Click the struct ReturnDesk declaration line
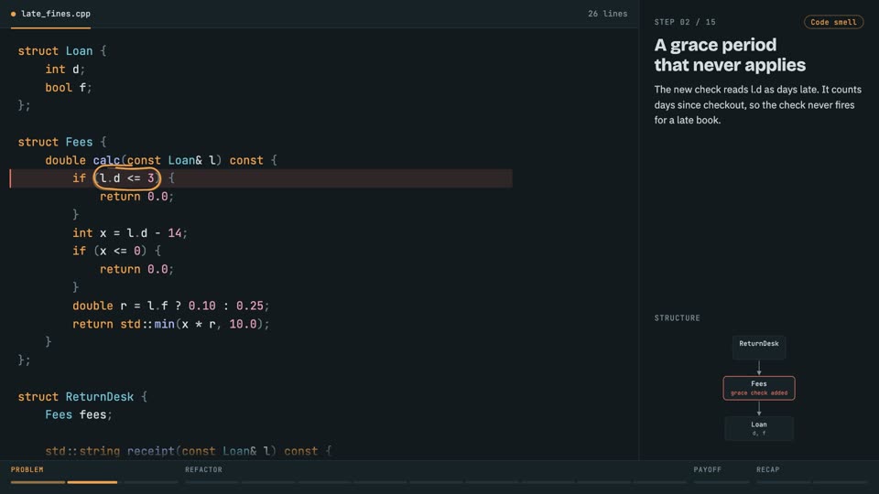Screen dimensions: 879x494 click(82, 396)
